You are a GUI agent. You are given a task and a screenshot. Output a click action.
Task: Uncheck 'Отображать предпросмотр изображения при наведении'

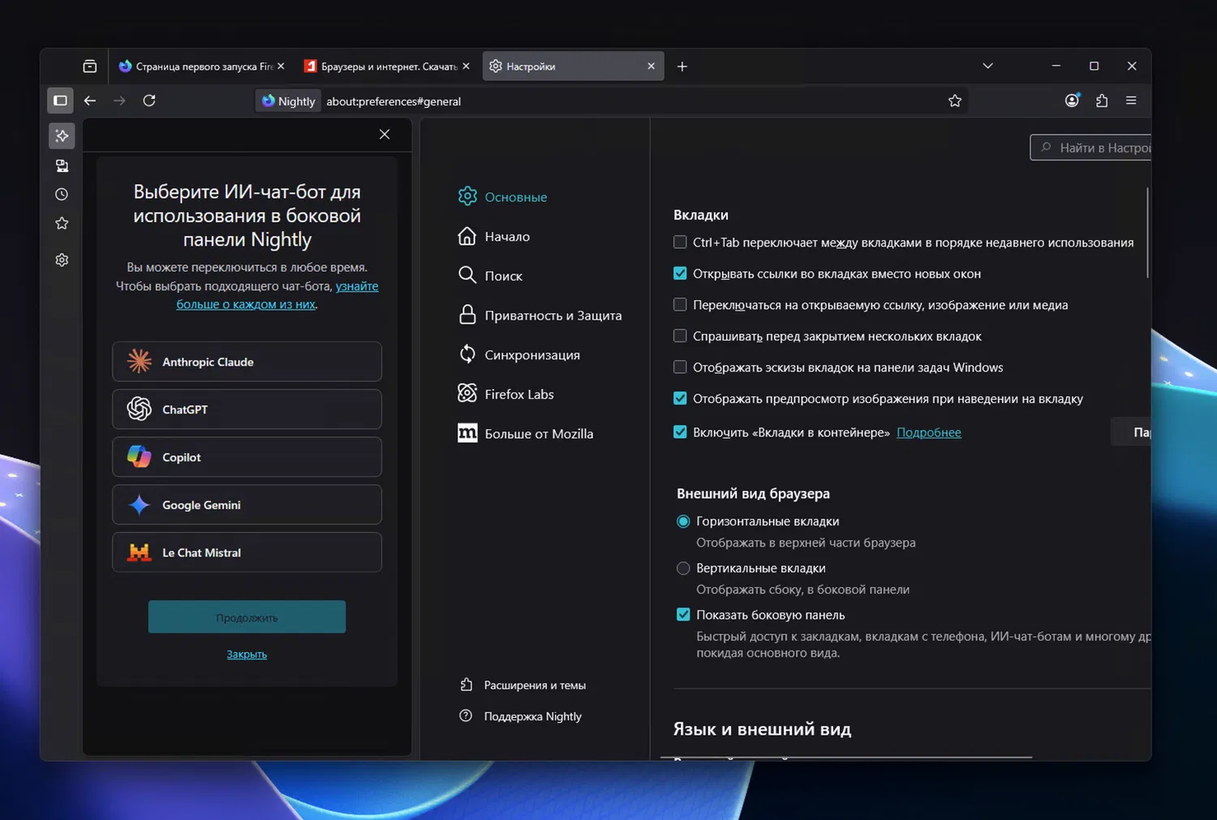pos(680,398)
